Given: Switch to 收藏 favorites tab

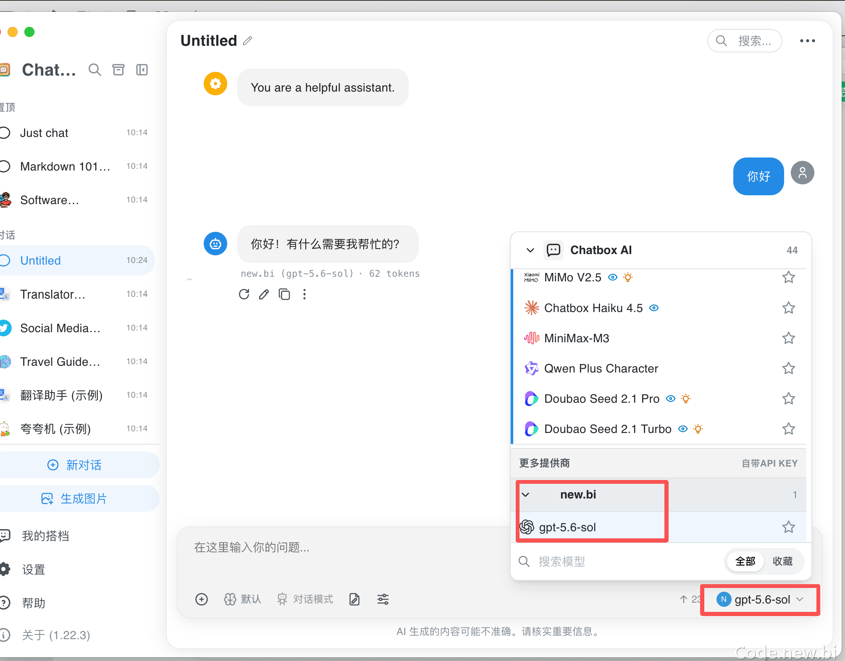Looking at the screenshot, I should (782, 561).
